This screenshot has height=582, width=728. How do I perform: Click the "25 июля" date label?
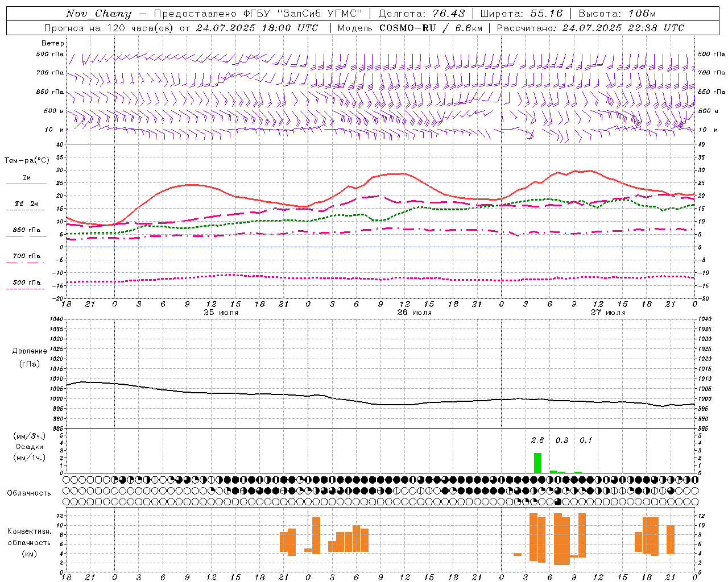221,313
